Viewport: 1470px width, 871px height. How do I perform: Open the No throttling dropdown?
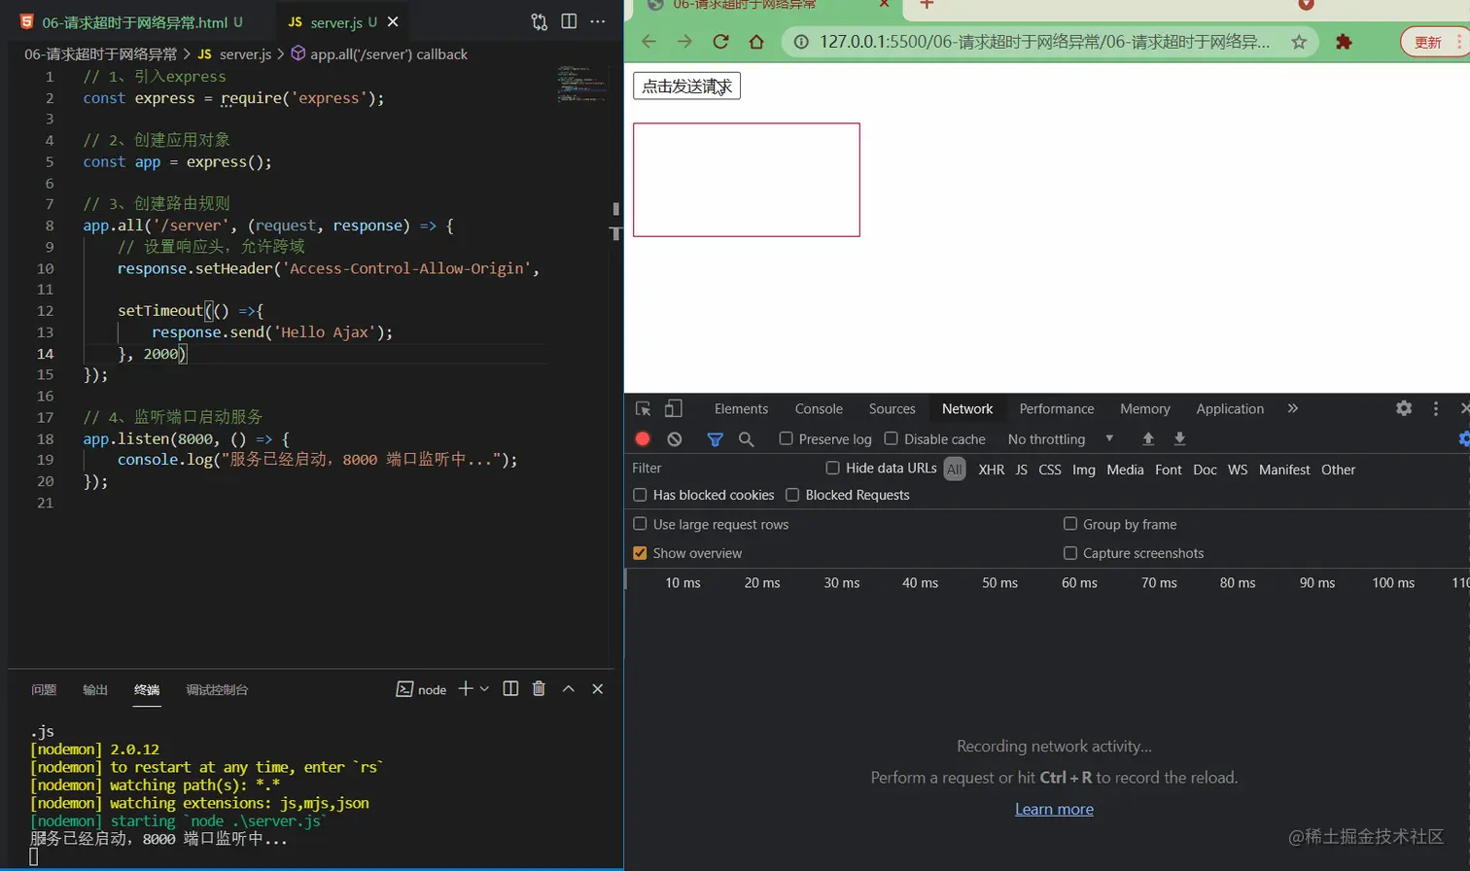(x=1061, y=439)
